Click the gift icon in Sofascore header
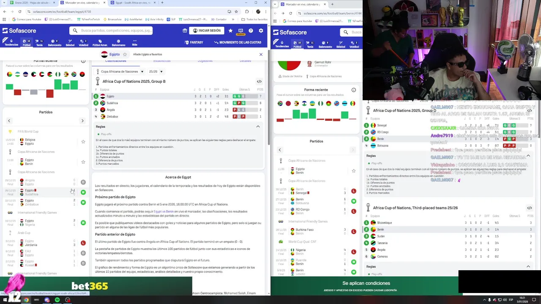541x304 pixels. (x=185, y=30)
